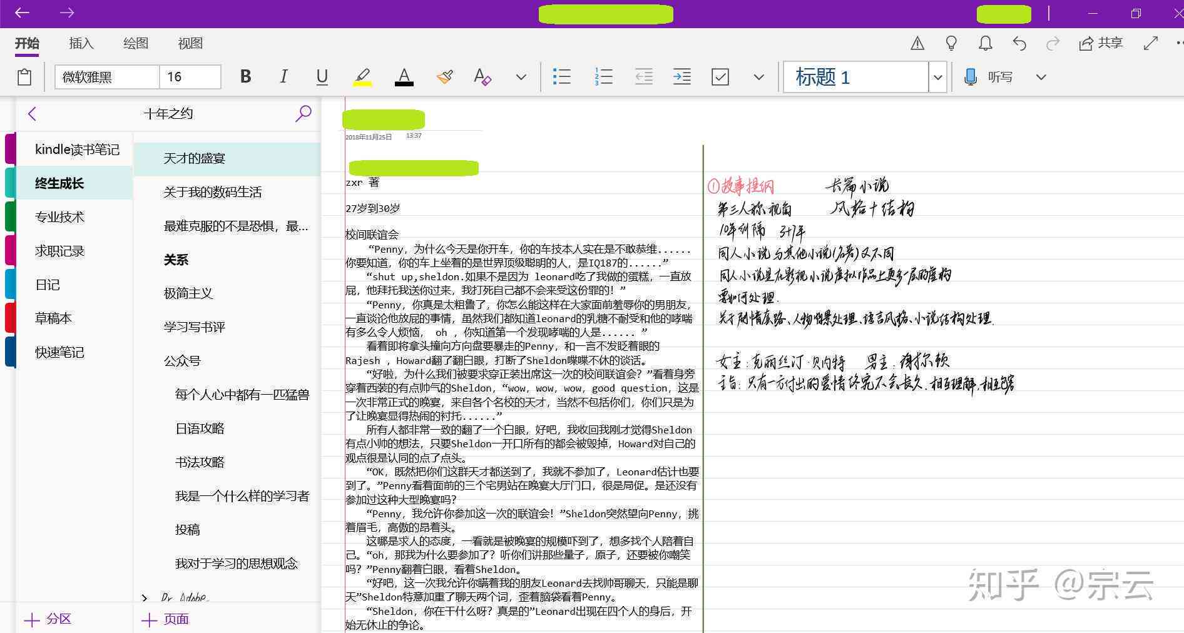Add a new section with 分区
Image resolution: width=1184 pixels, height=633 pixels.
pos(48,619)
